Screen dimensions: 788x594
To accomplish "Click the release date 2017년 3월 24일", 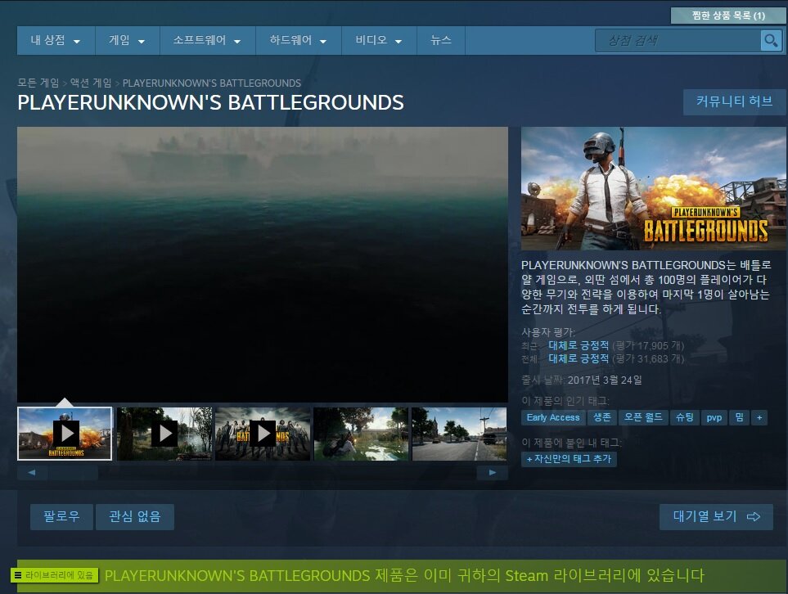I will [x=605, y=380].
